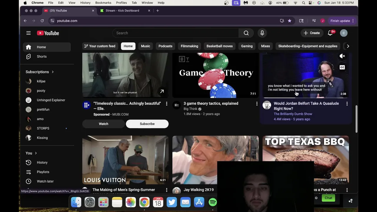Screen dimensions: 377x212
Task: Click the Shorts sidebar icon
Action: point(29,57)
